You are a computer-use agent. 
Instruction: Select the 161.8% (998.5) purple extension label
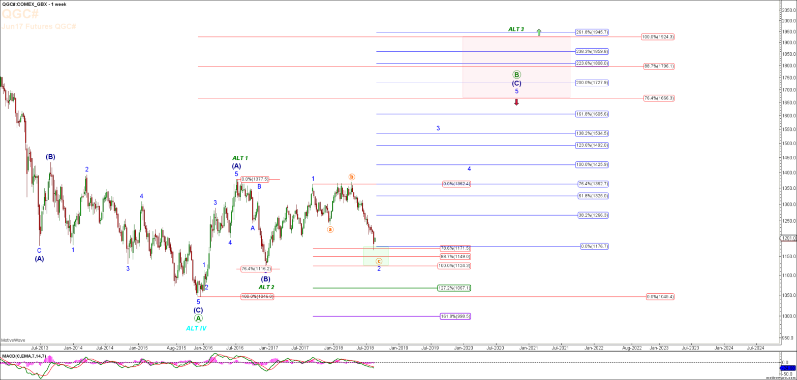pyautogui.click(x=455, y=316)
